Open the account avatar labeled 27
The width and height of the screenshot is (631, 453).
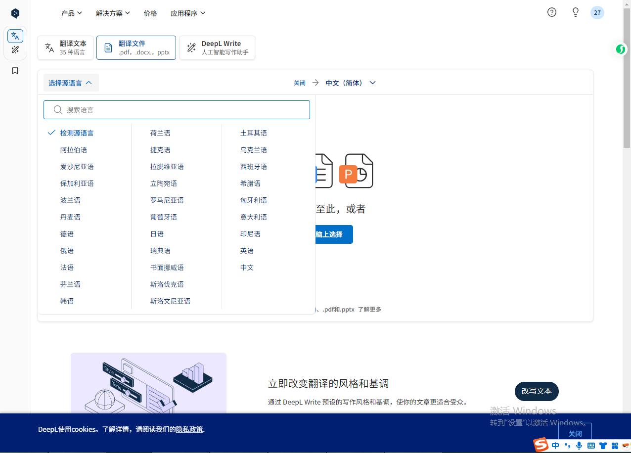click(597, 13)
